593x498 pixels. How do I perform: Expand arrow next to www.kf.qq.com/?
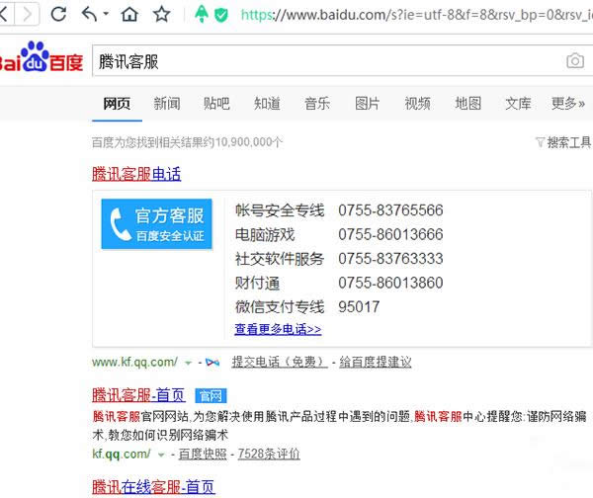tap(188, 363)
